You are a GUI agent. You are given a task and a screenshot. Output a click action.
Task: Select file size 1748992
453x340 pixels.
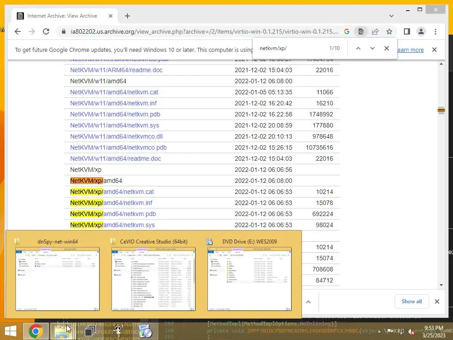pos(321,114)
